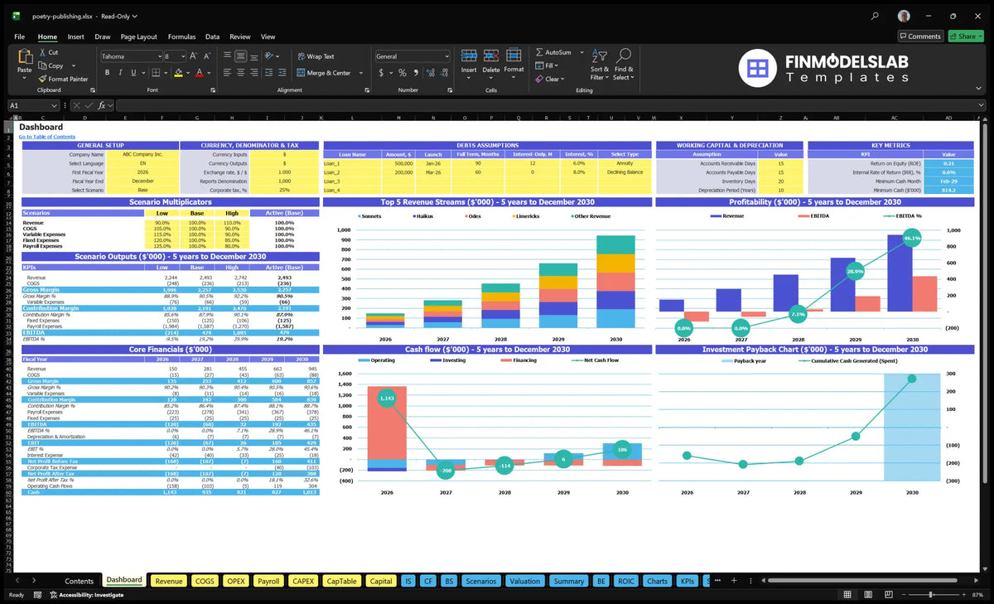Click the Insert Cells icon

(469, 56)
